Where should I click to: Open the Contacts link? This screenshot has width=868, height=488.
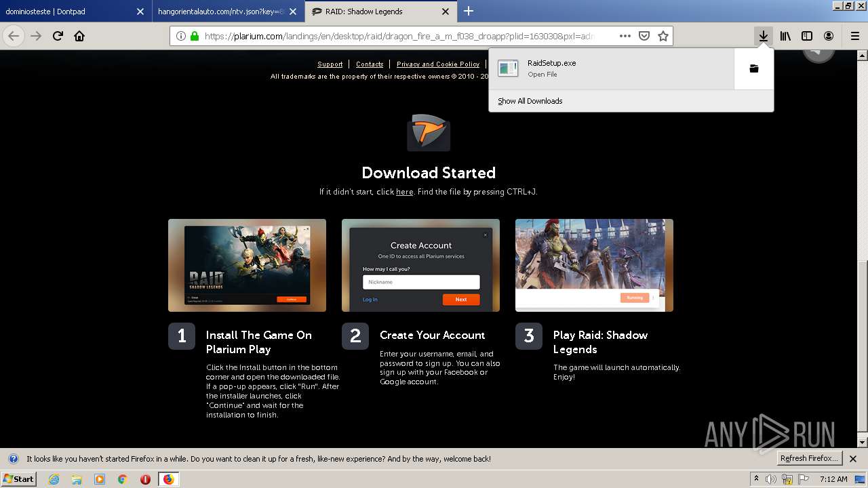[370, 64]
